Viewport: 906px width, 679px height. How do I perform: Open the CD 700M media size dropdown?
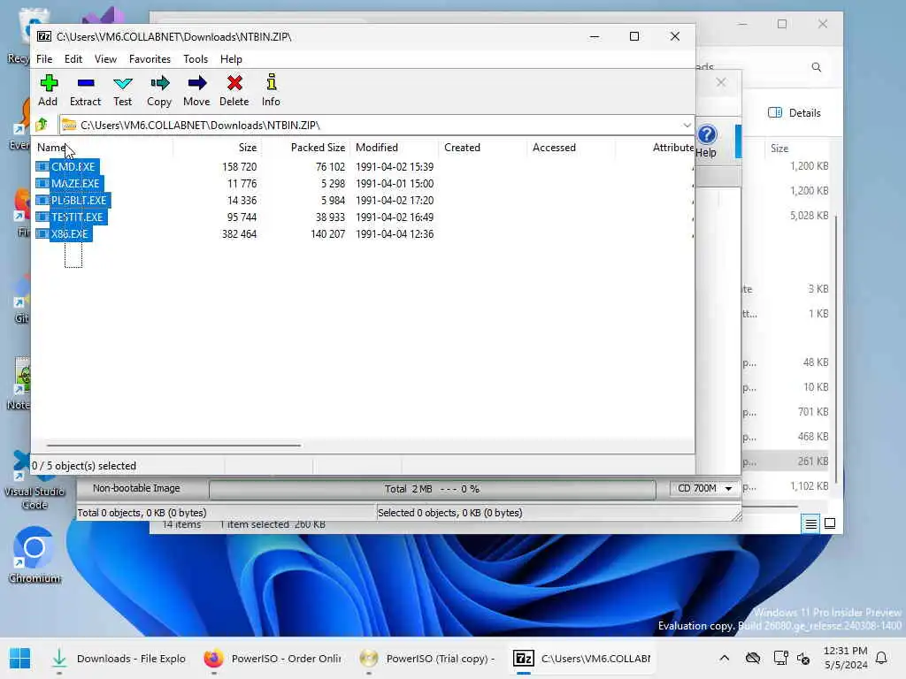(704, 488)
